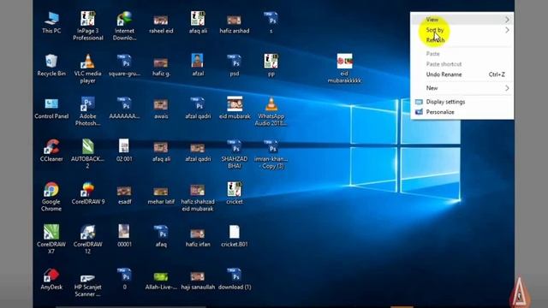Select the AUTOBACK... 2 file
Screen dimensions: 548x308
[x=87, y=154]
